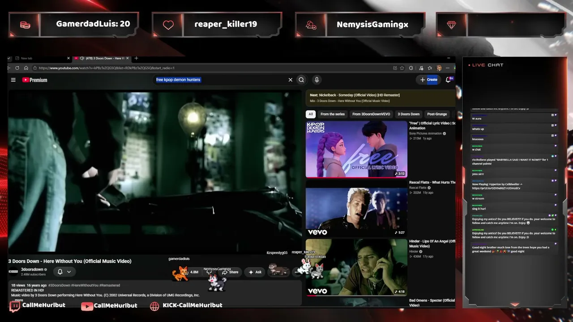Open the 3doorsdown channel avatar
This screenshot has width=573, height=322.
13,271
